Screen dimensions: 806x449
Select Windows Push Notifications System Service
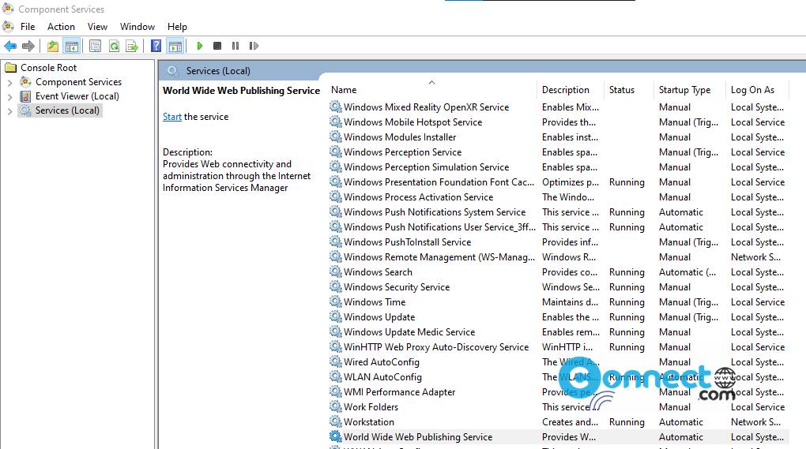click(558, 212)
